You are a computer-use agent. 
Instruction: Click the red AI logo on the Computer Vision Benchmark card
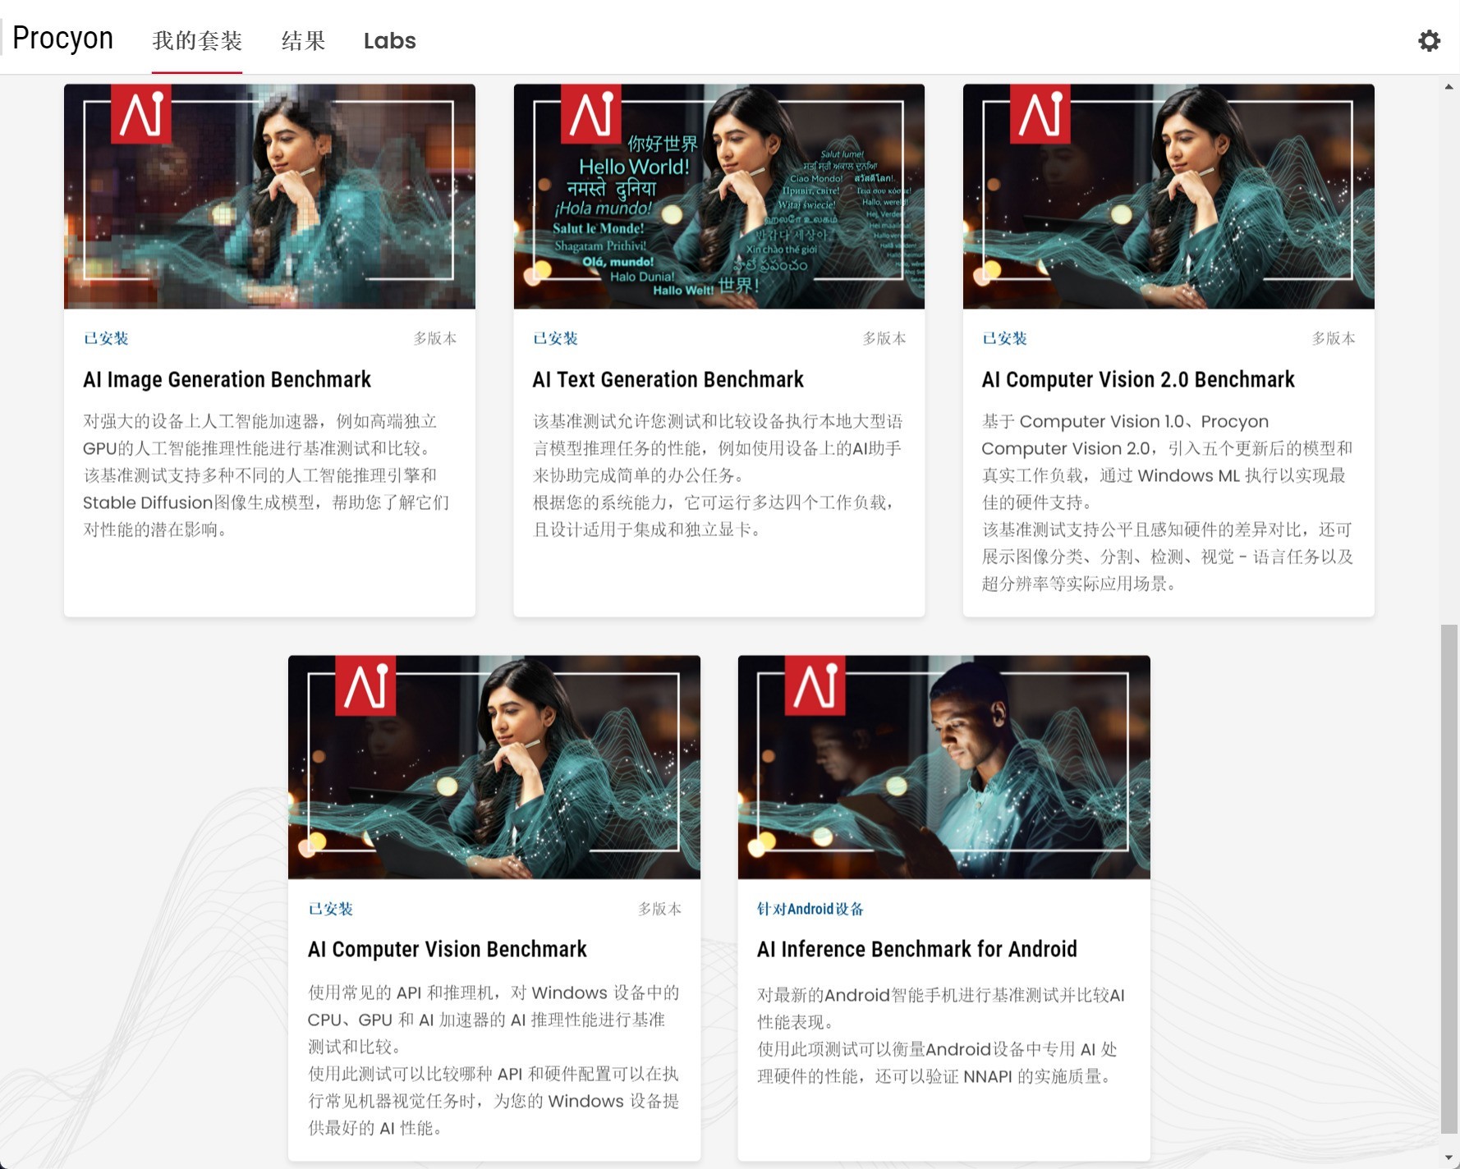(x=365, y=685)
